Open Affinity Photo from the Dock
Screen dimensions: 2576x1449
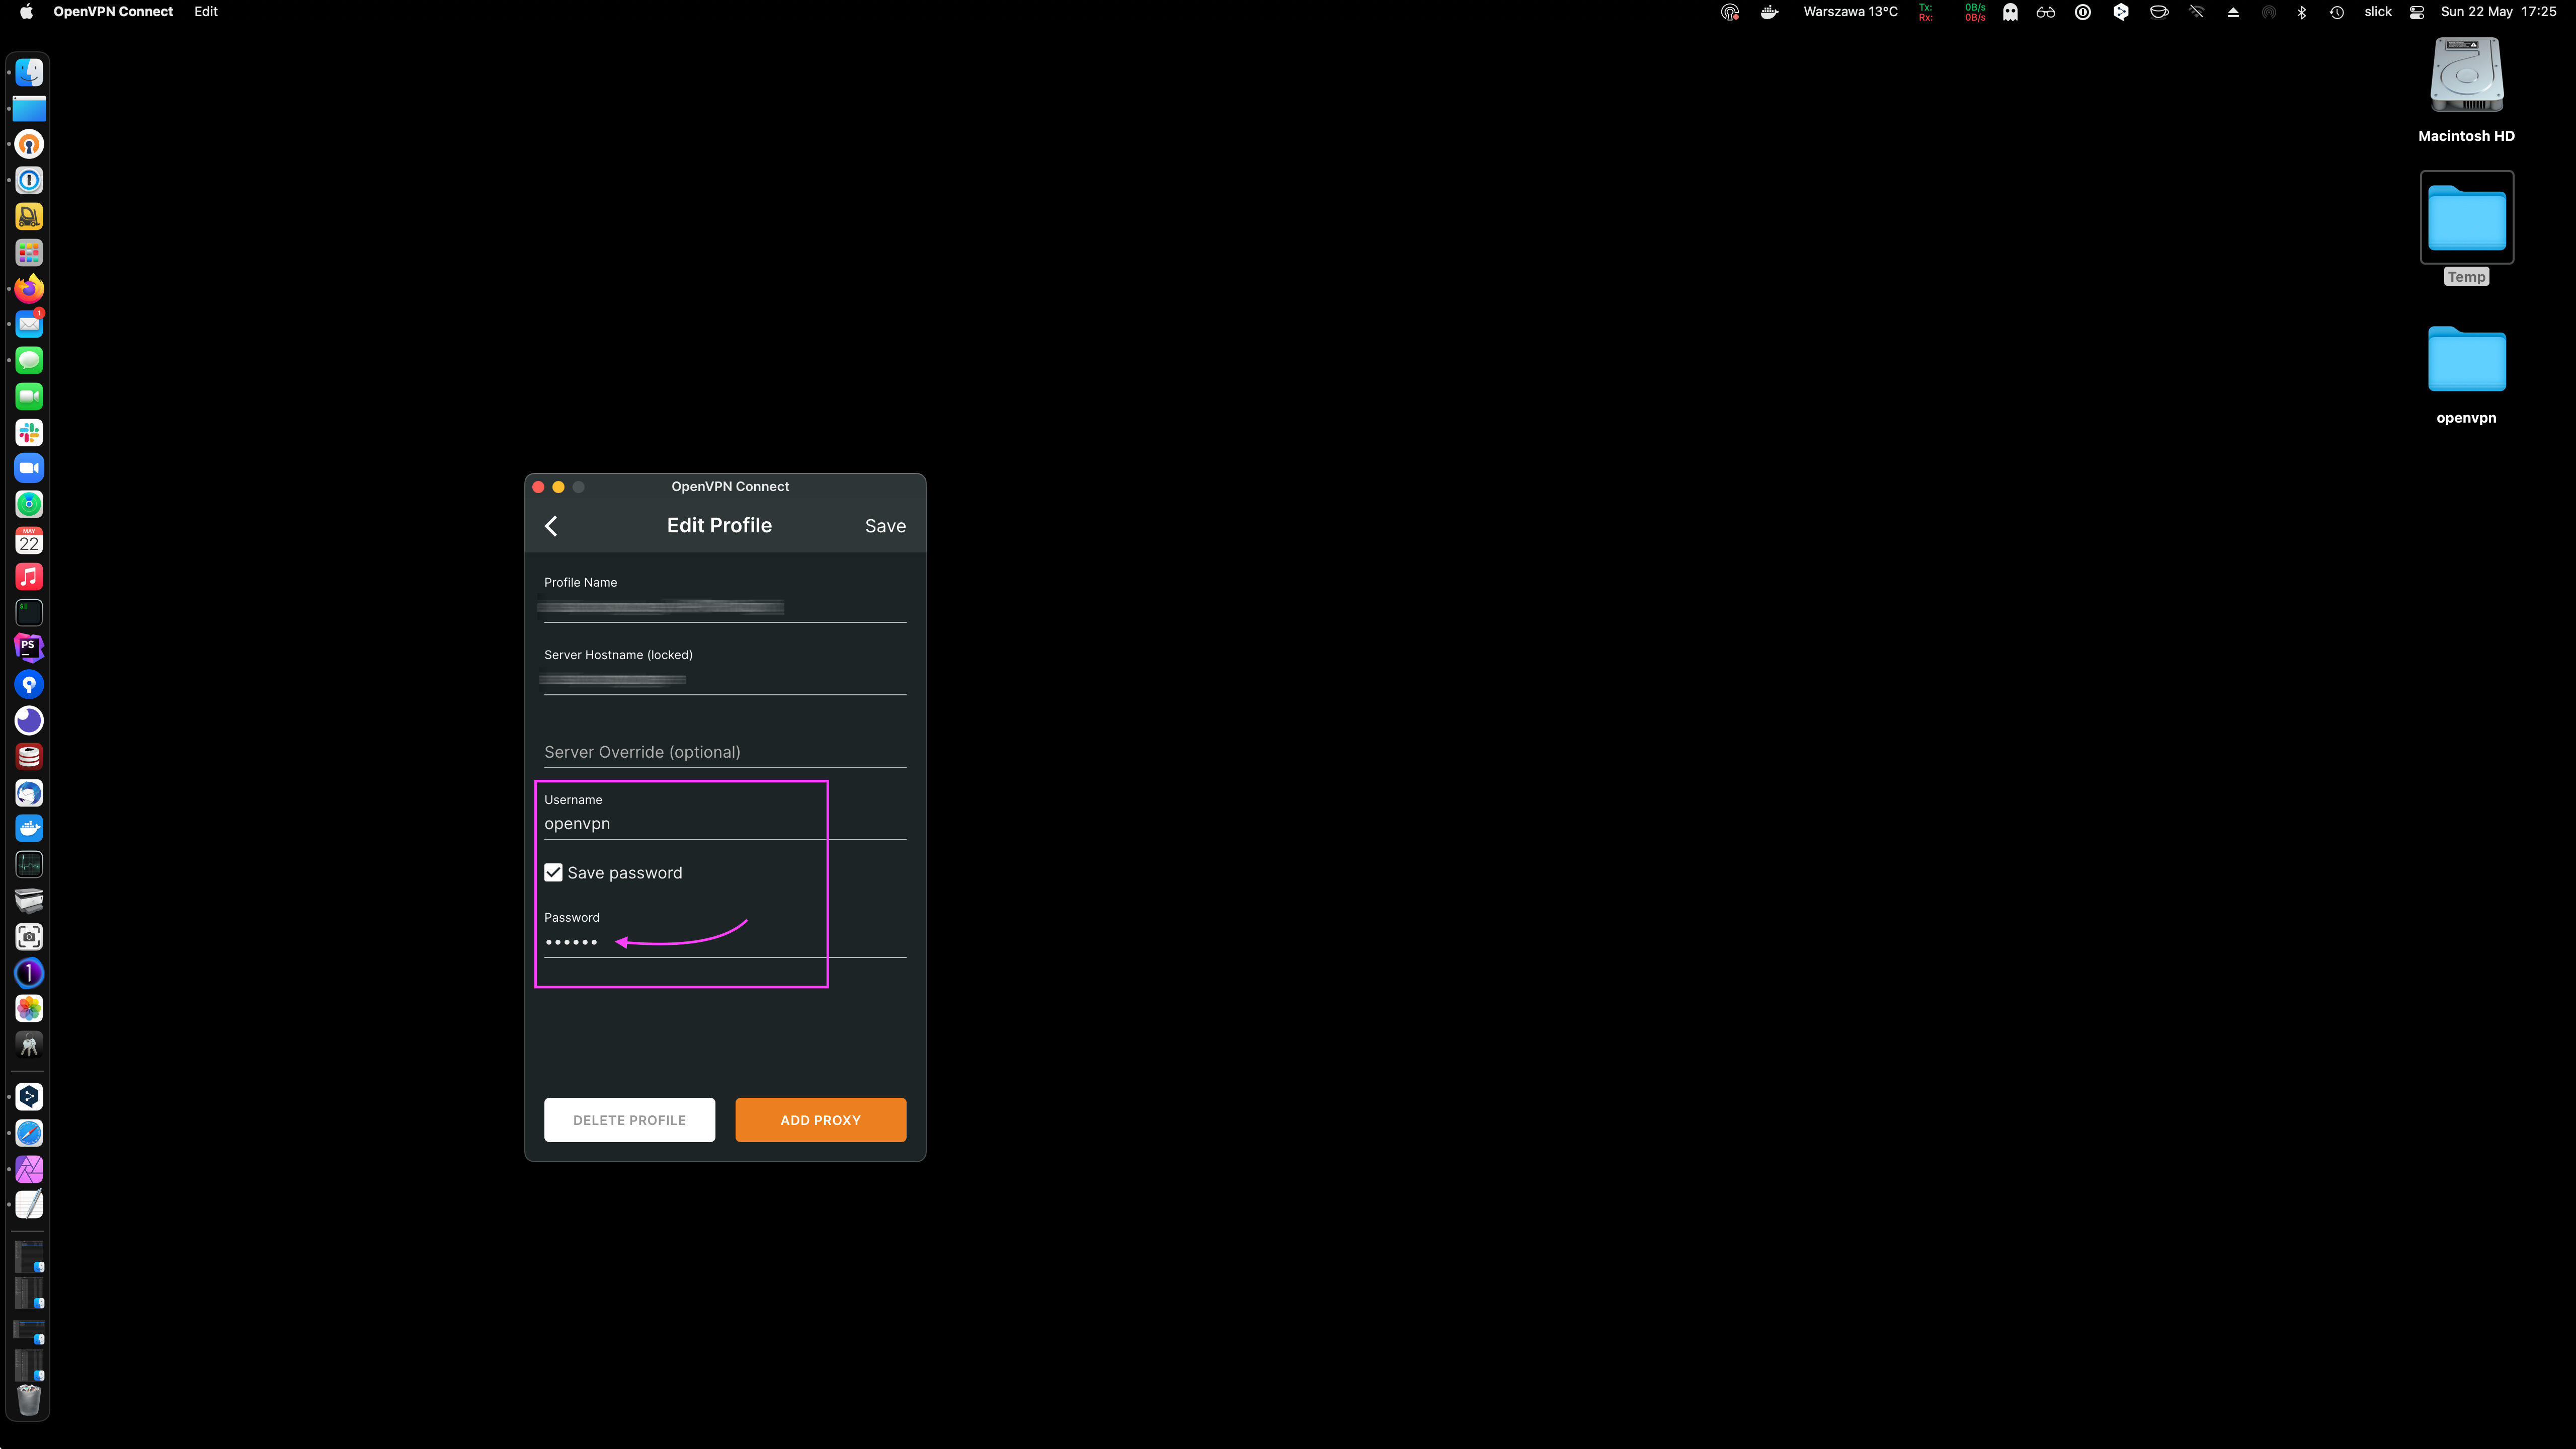pyautogui.click(x=29, y=1169)
